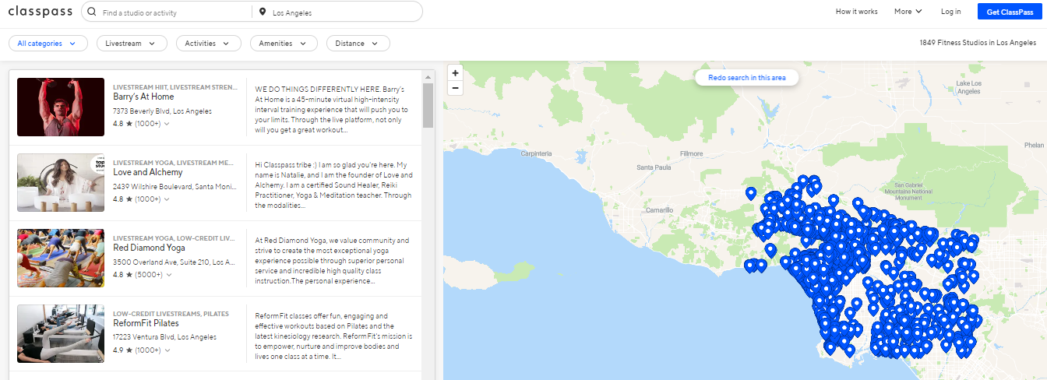Screen dimensions: 1047x380
Task: Click Santa Paula label on map
Action: click(x=654, y=167)
